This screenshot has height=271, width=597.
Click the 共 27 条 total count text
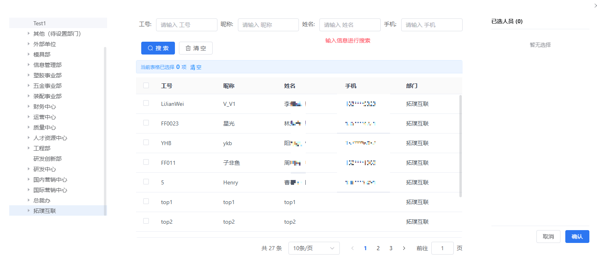[272, 248]
